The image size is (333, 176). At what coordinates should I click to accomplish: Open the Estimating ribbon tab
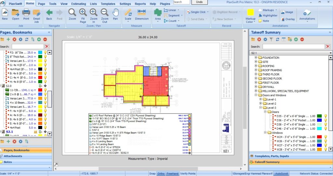click(79, 4)
